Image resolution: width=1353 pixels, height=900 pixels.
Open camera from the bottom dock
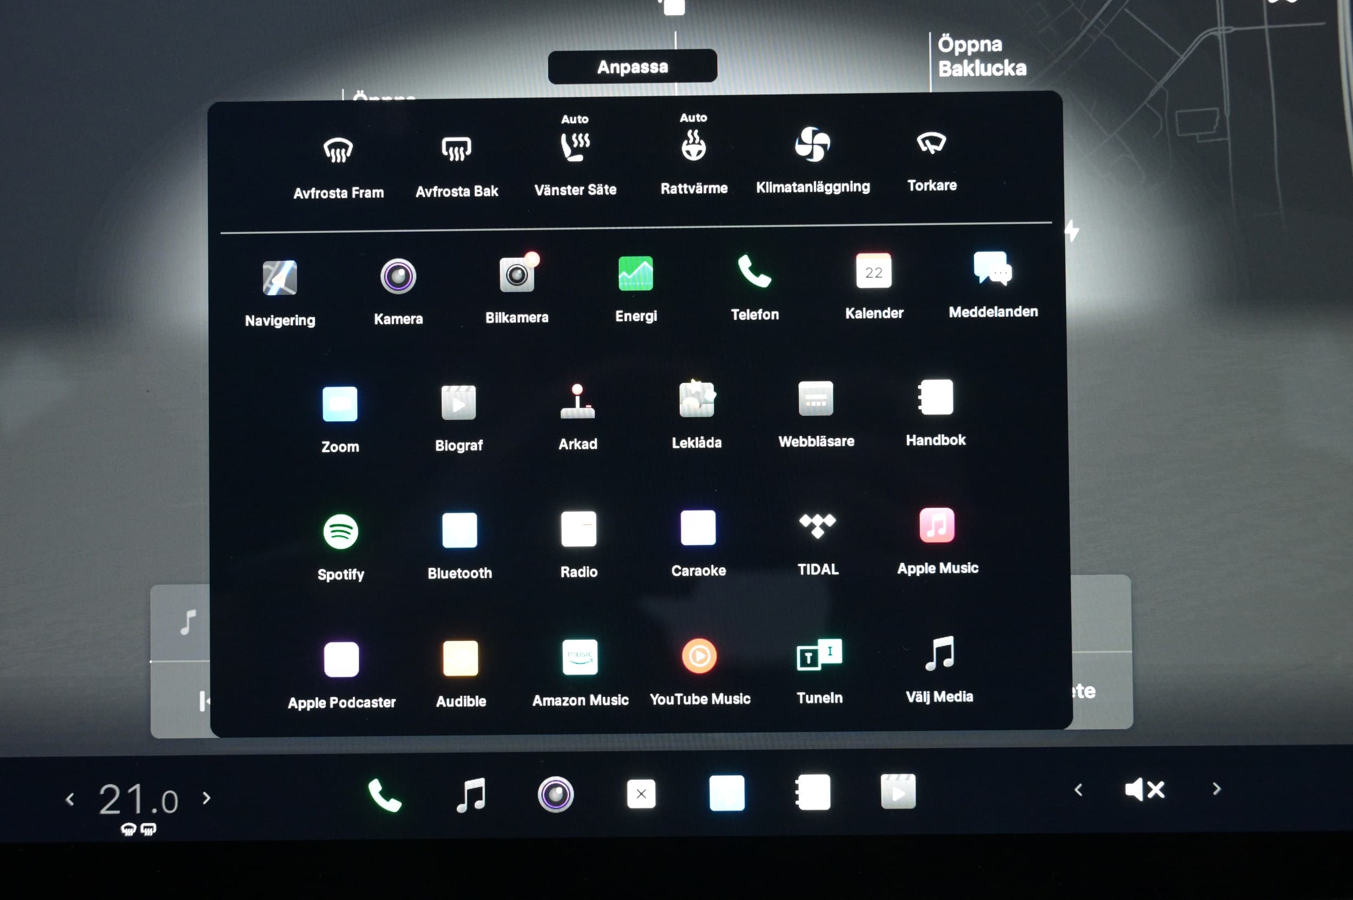coord(556,794)
